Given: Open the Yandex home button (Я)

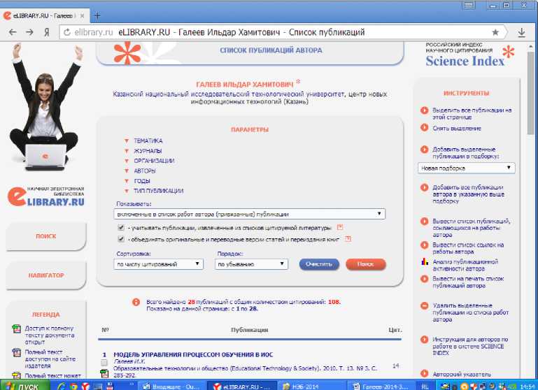Looking at the screenshot, I should 47,32.
